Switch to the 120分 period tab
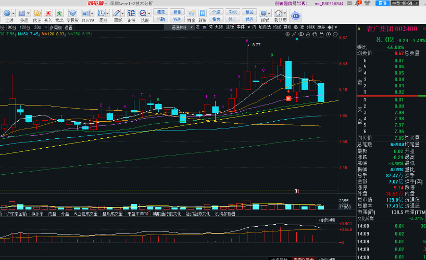Viewport: 426px width, 260px height. click(24, 28)
